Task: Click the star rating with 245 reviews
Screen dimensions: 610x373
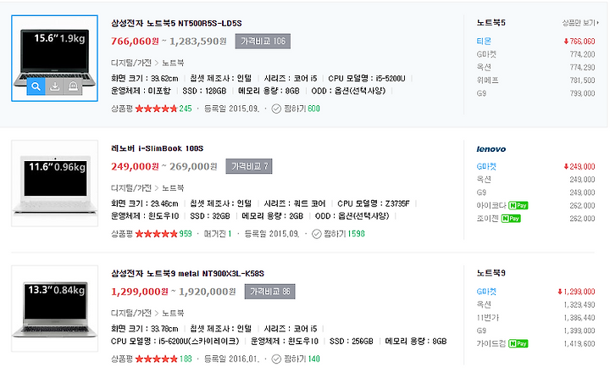Action: [157, 109]
